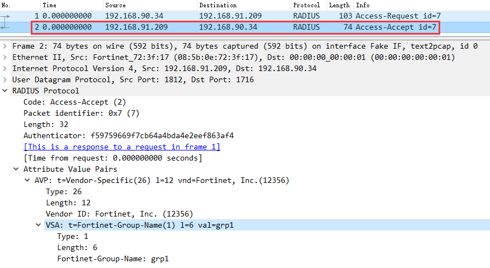Click the Destination column header

[x=217, y=5]
